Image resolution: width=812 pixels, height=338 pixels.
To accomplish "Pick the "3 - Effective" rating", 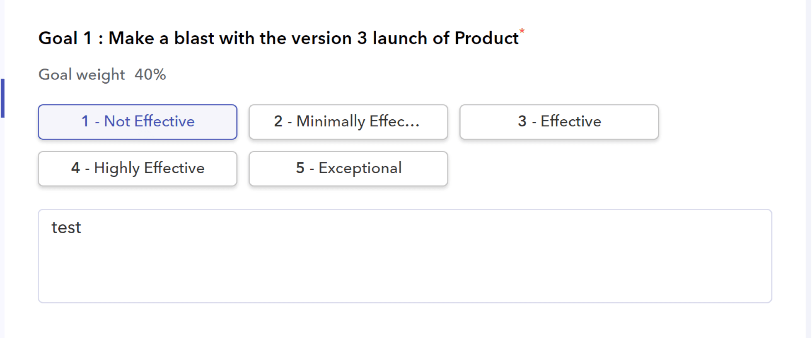I will 559,122.
